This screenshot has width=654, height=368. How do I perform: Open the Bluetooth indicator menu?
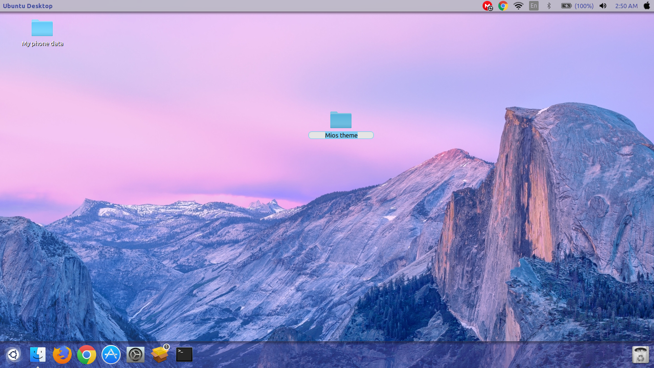[x=550, y=6]
